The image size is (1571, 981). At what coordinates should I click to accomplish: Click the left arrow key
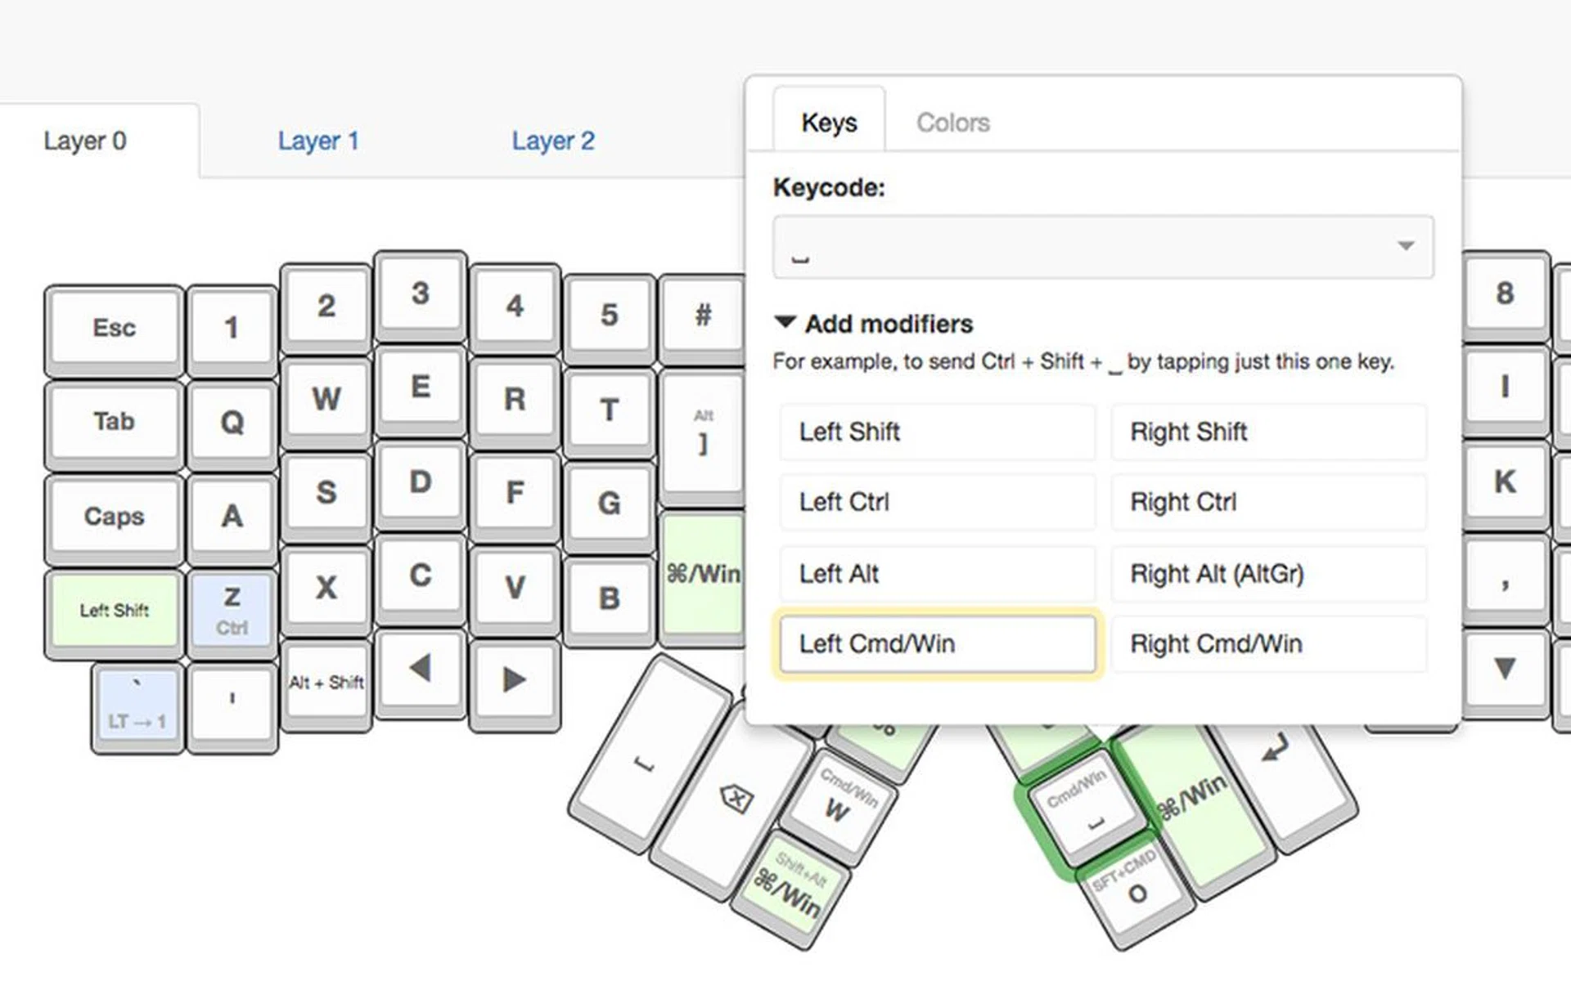point(421,670)
